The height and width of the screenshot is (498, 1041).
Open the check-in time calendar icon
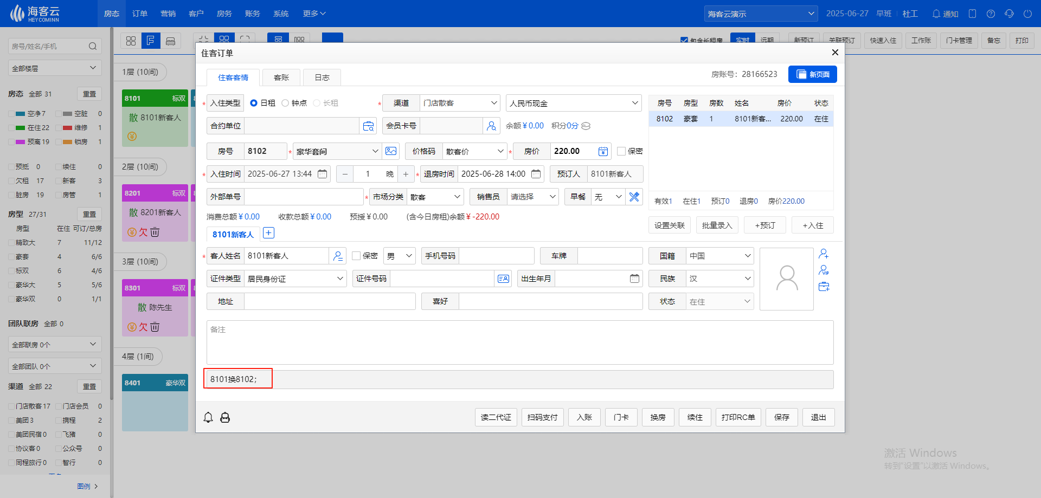coord(323,174)
